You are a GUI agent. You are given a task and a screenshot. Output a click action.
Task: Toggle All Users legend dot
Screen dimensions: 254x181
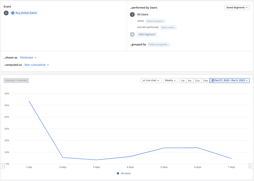click(118, 173)
